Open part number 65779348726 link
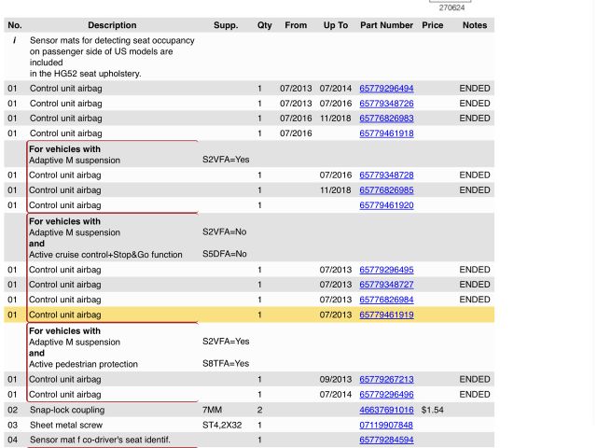 tap(386, 104)
